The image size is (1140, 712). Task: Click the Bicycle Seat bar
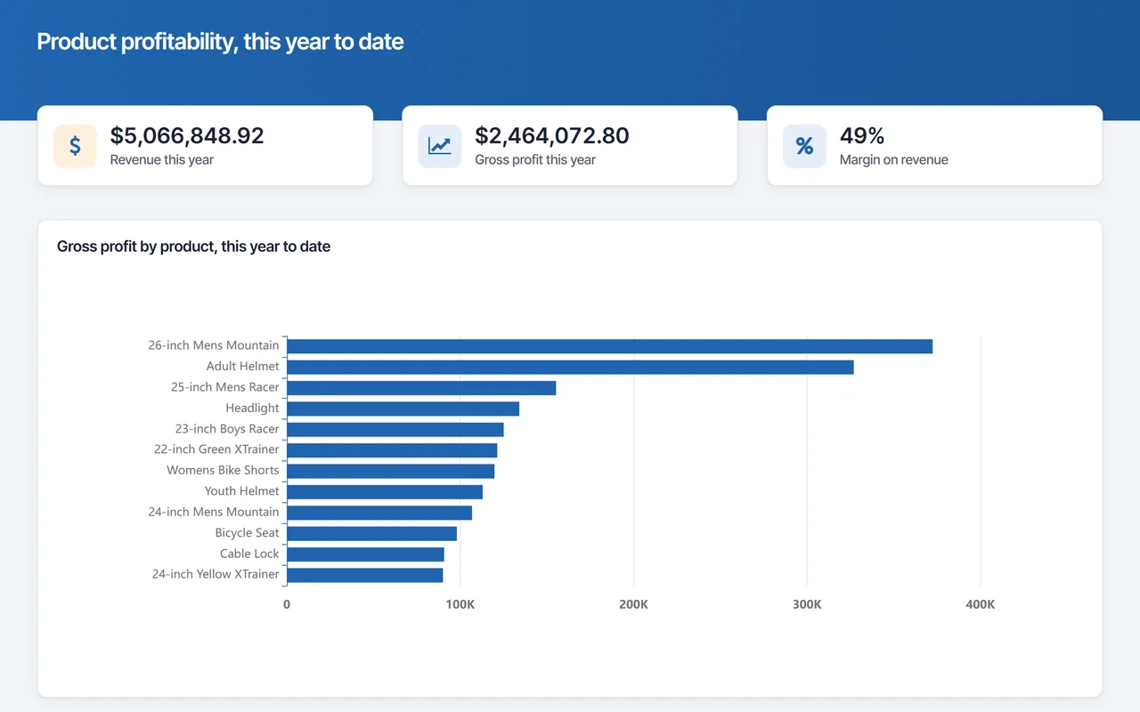[x=372, y=533]
